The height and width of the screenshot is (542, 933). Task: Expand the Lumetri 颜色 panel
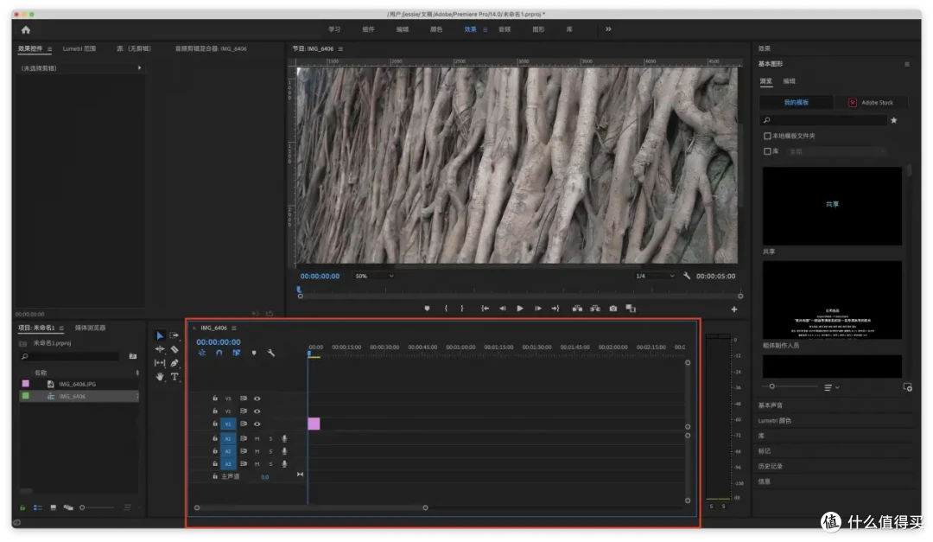tap(775, 421)
